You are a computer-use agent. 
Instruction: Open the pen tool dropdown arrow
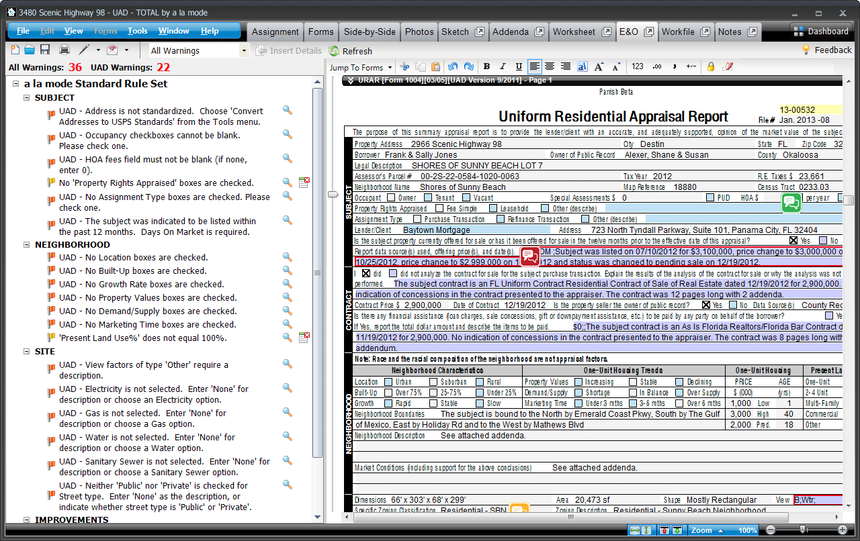pos(98,50)
